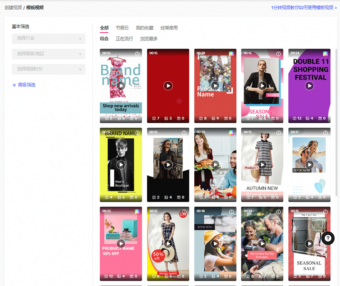Click colorful badge on Product Name template
The height and width of the screenshot is (286, 340).
[x=231, y=54]
